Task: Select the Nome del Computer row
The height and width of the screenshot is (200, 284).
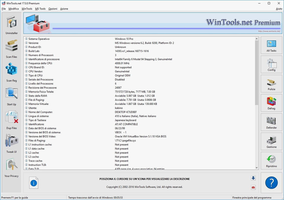Action: pyautogui.click(x=139, y=112)
